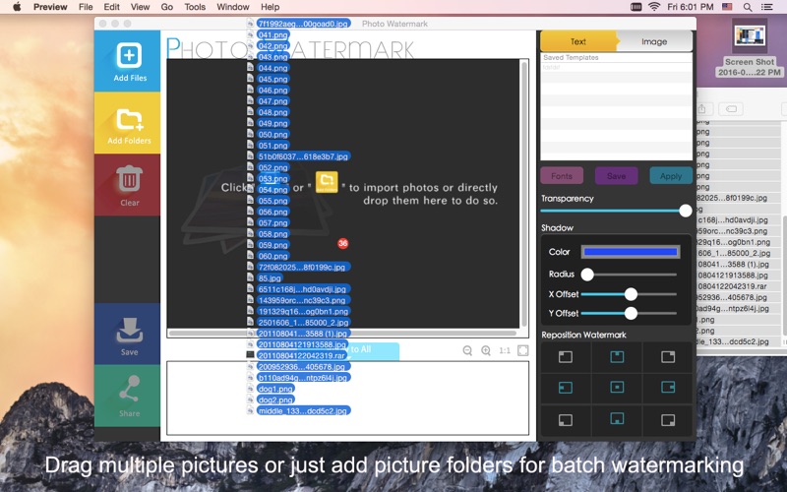Click dragged file 060.png
The image size is (787, 492).
[x=272, y=256]
